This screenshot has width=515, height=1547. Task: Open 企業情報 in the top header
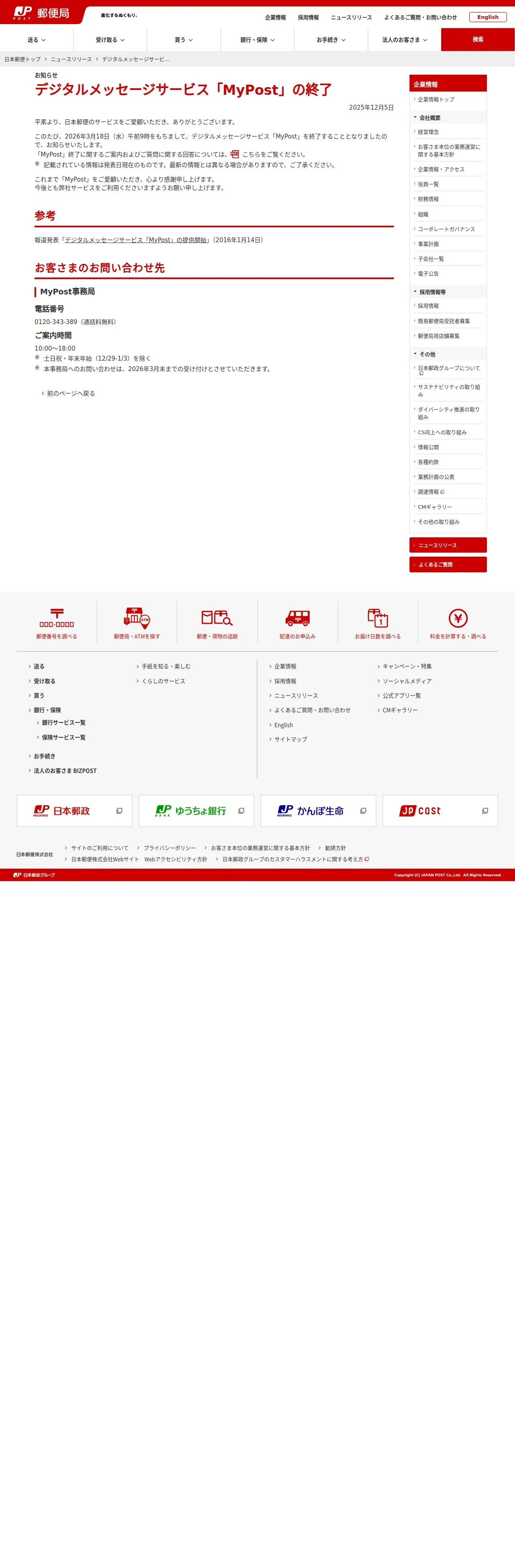coord(275,17)
